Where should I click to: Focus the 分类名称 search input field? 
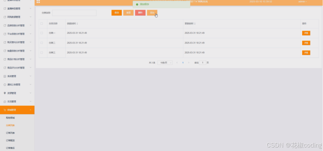tap(74, 13)
